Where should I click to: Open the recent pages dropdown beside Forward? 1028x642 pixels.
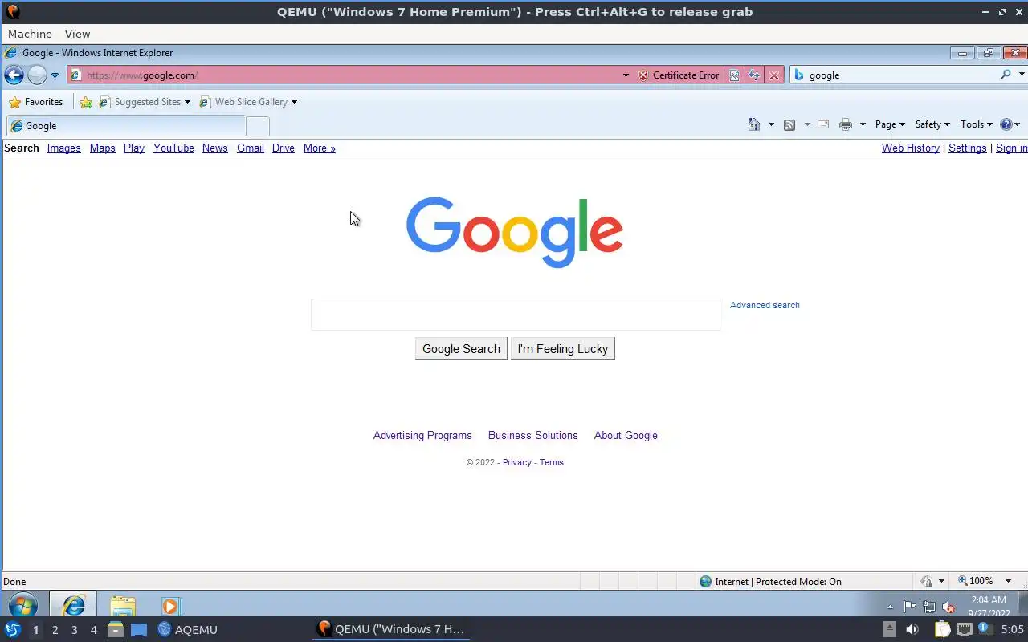pos(55,75)
